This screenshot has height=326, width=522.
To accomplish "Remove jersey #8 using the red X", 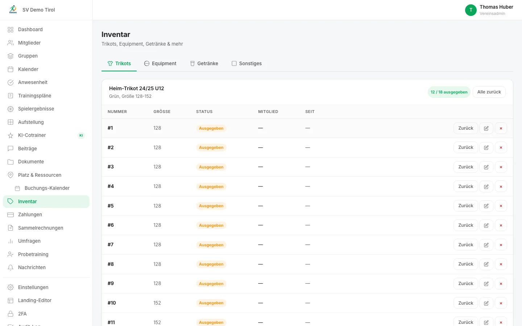I will click(501, 264).
